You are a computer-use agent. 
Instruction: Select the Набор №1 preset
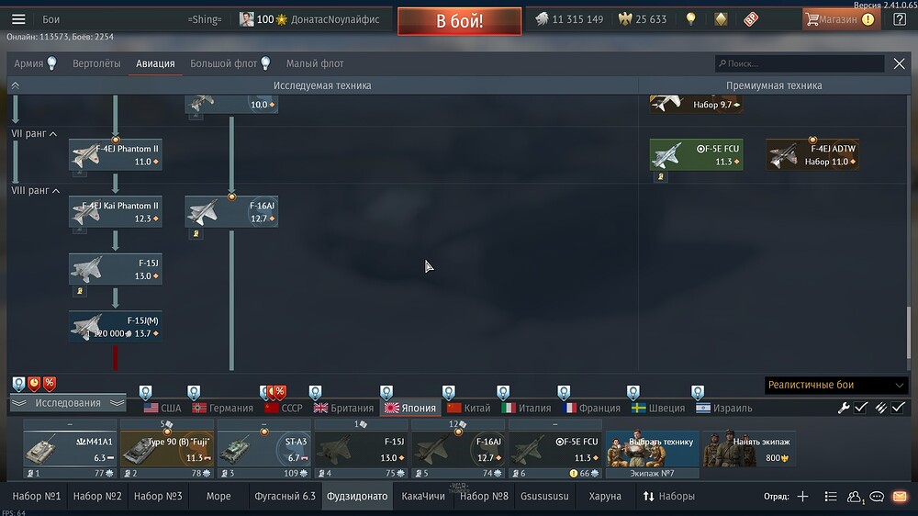[x=37, y=497]
